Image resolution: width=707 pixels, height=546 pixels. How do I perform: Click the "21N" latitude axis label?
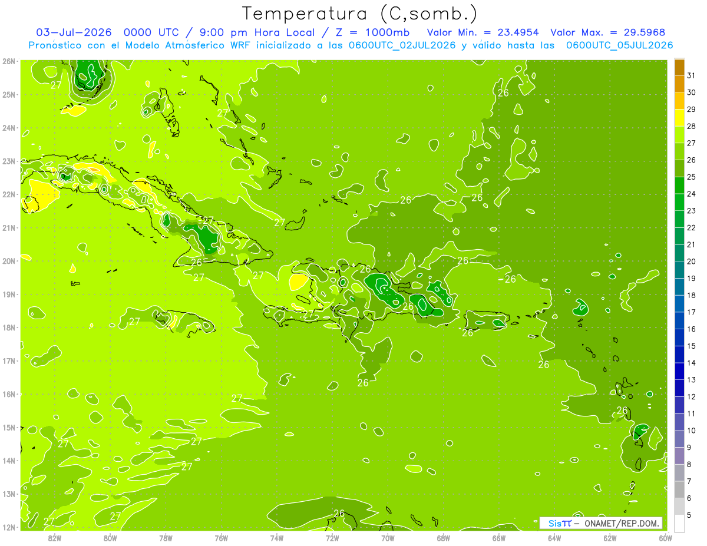[x=8, y=227]
